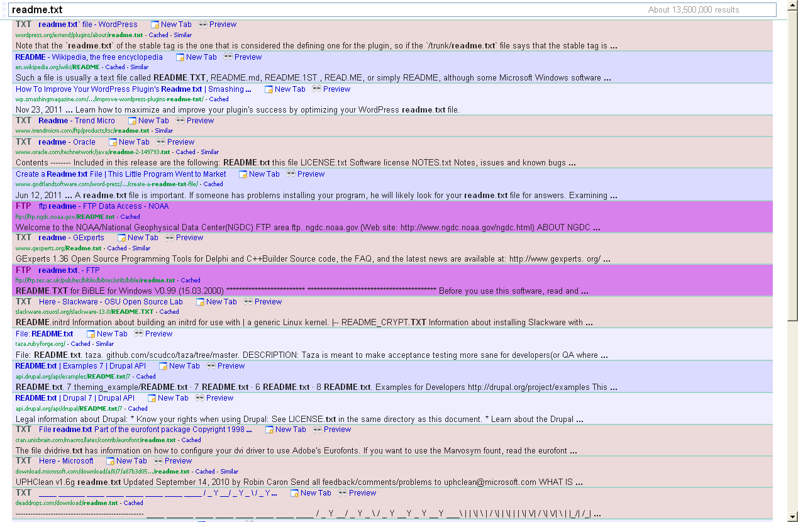Click New Tab icon for Microsoft result

pos(110,461)
